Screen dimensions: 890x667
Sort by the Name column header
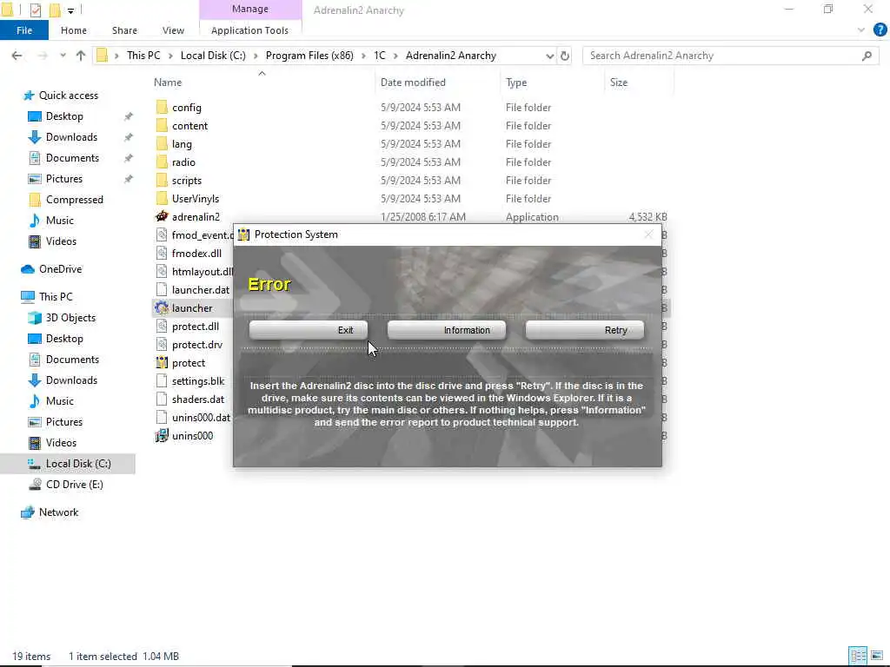click(x=168, y=83)
